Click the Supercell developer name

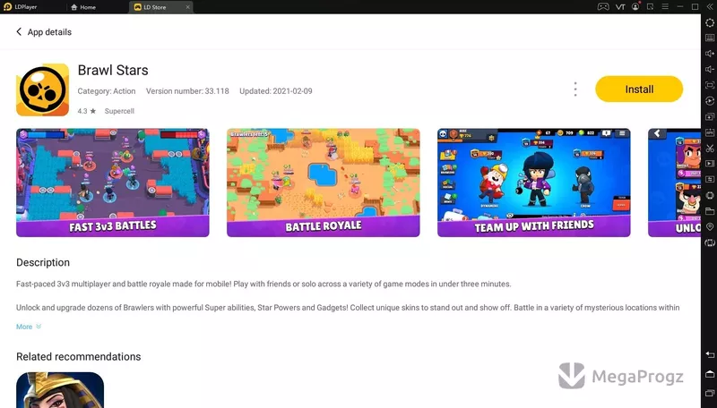pyautogui.click(x=119, y=111)
